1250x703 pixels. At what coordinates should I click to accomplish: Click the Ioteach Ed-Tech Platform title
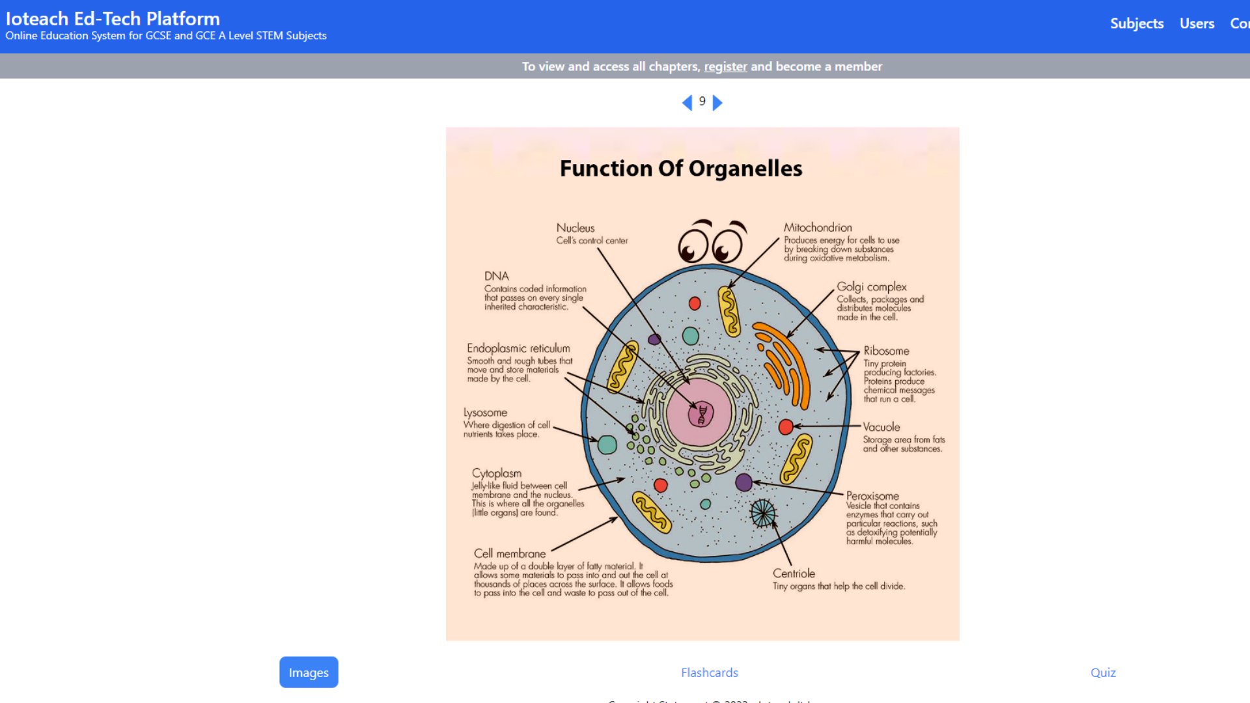(111, 19)
